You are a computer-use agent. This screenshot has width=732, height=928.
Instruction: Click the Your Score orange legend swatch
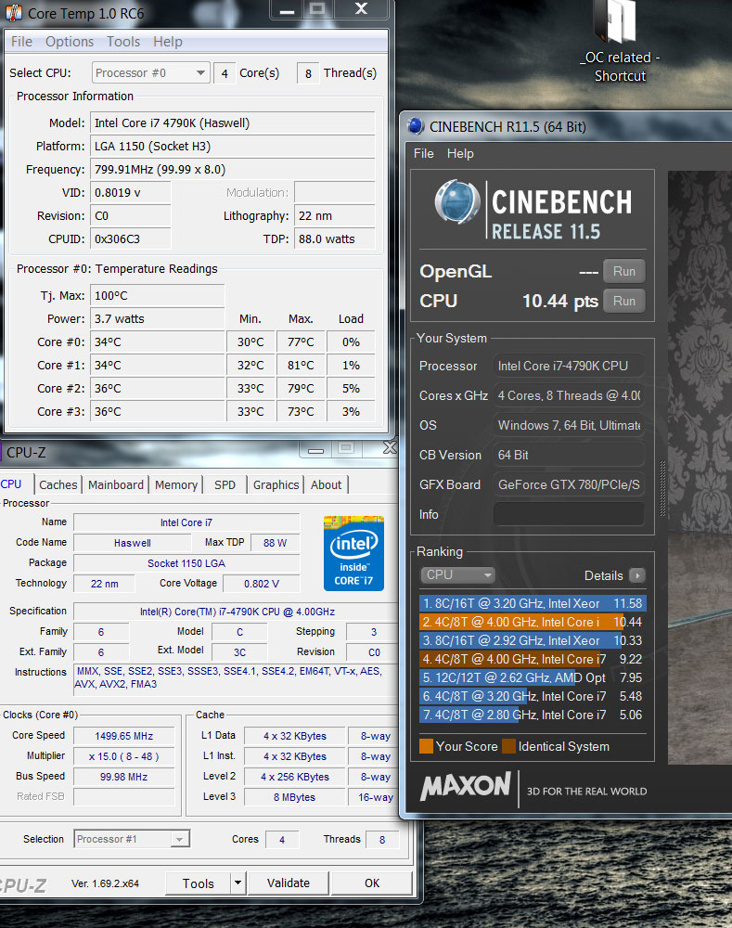[x=426, y=746]
